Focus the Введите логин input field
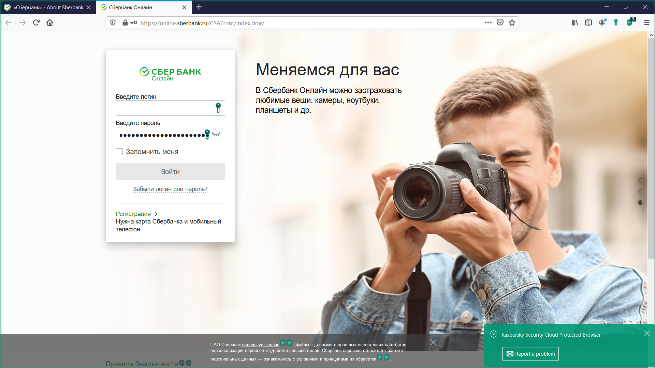 171,108
